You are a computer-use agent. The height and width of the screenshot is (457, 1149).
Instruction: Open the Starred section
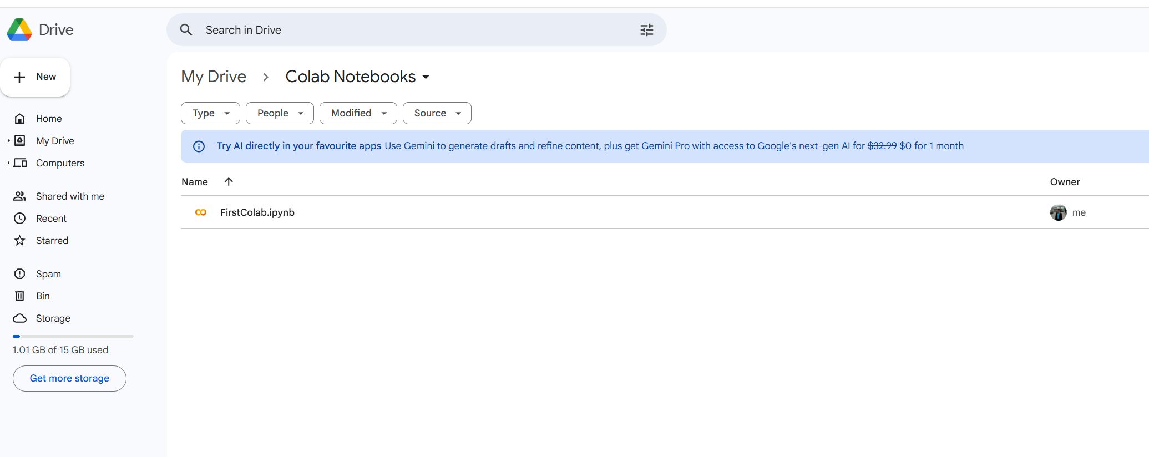pos(52,241)
